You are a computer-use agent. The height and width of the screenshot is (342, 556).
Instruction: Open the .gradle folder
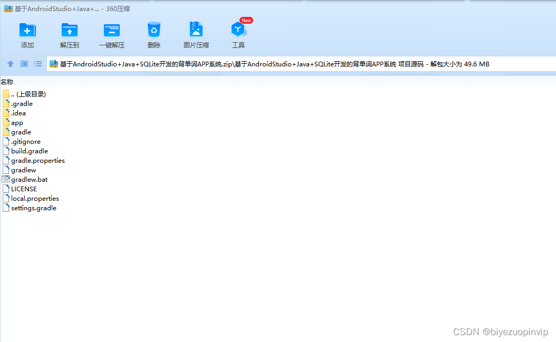[21, 103]
